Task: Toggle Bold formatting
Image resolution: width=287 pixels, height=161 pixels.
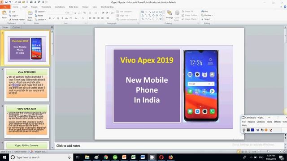Action: coord(50,18)
